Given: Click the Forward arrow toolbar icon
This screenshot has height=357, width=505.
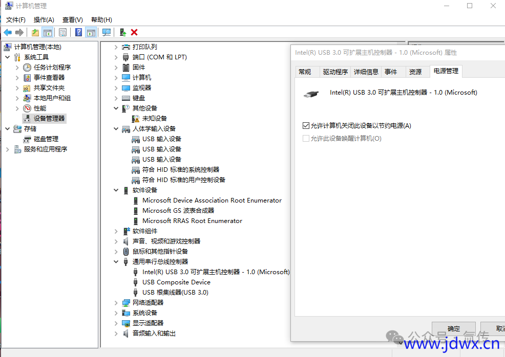Looking at the screenshot, I should tap(19, 32).
